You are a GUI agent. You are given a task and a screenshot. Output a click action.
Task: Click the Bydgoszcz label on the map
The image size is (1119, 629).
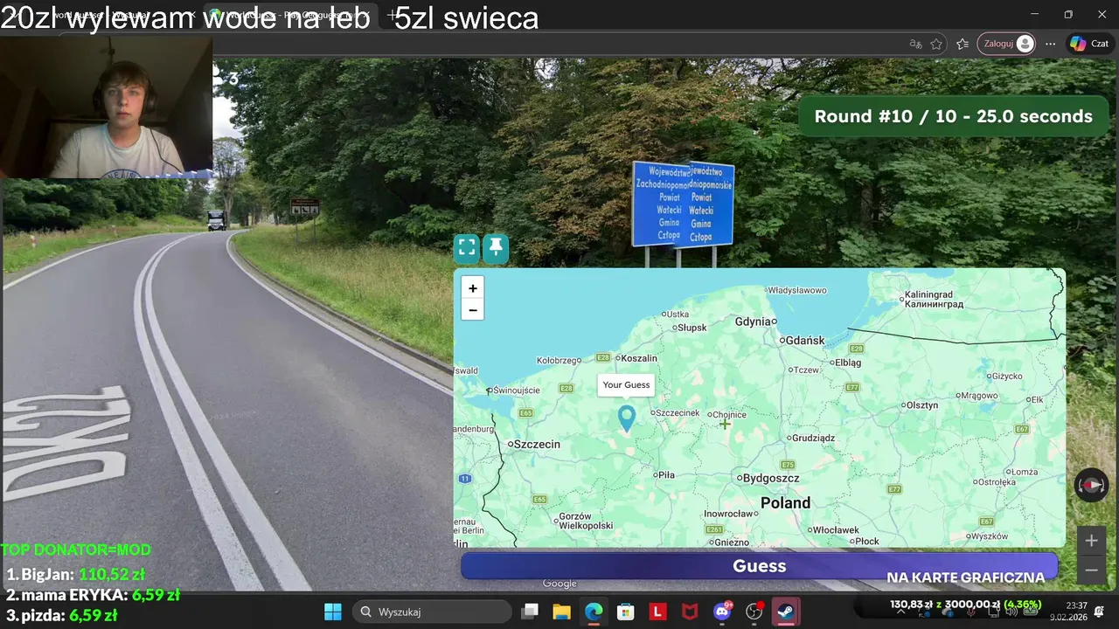(x=771, y=478)
